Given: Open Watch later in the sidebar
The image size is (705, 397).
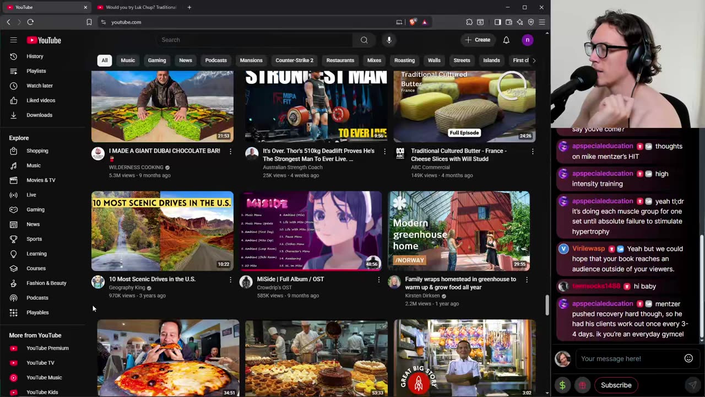Looking at the screenshot, I should point(40,85).
